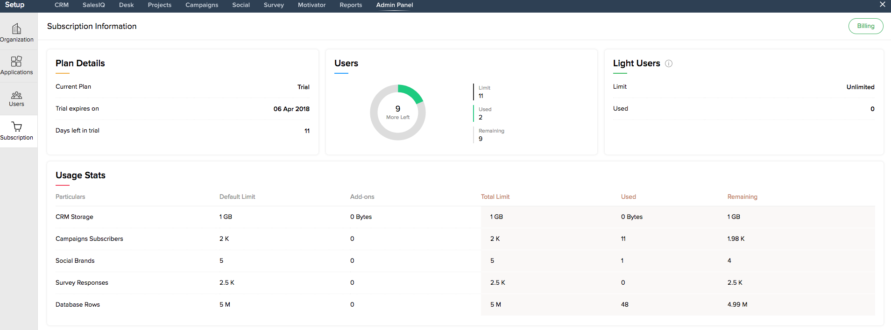Open the Subscription cart icon
The width and height of the screenshot is (891, 330).
click(16, 126)
